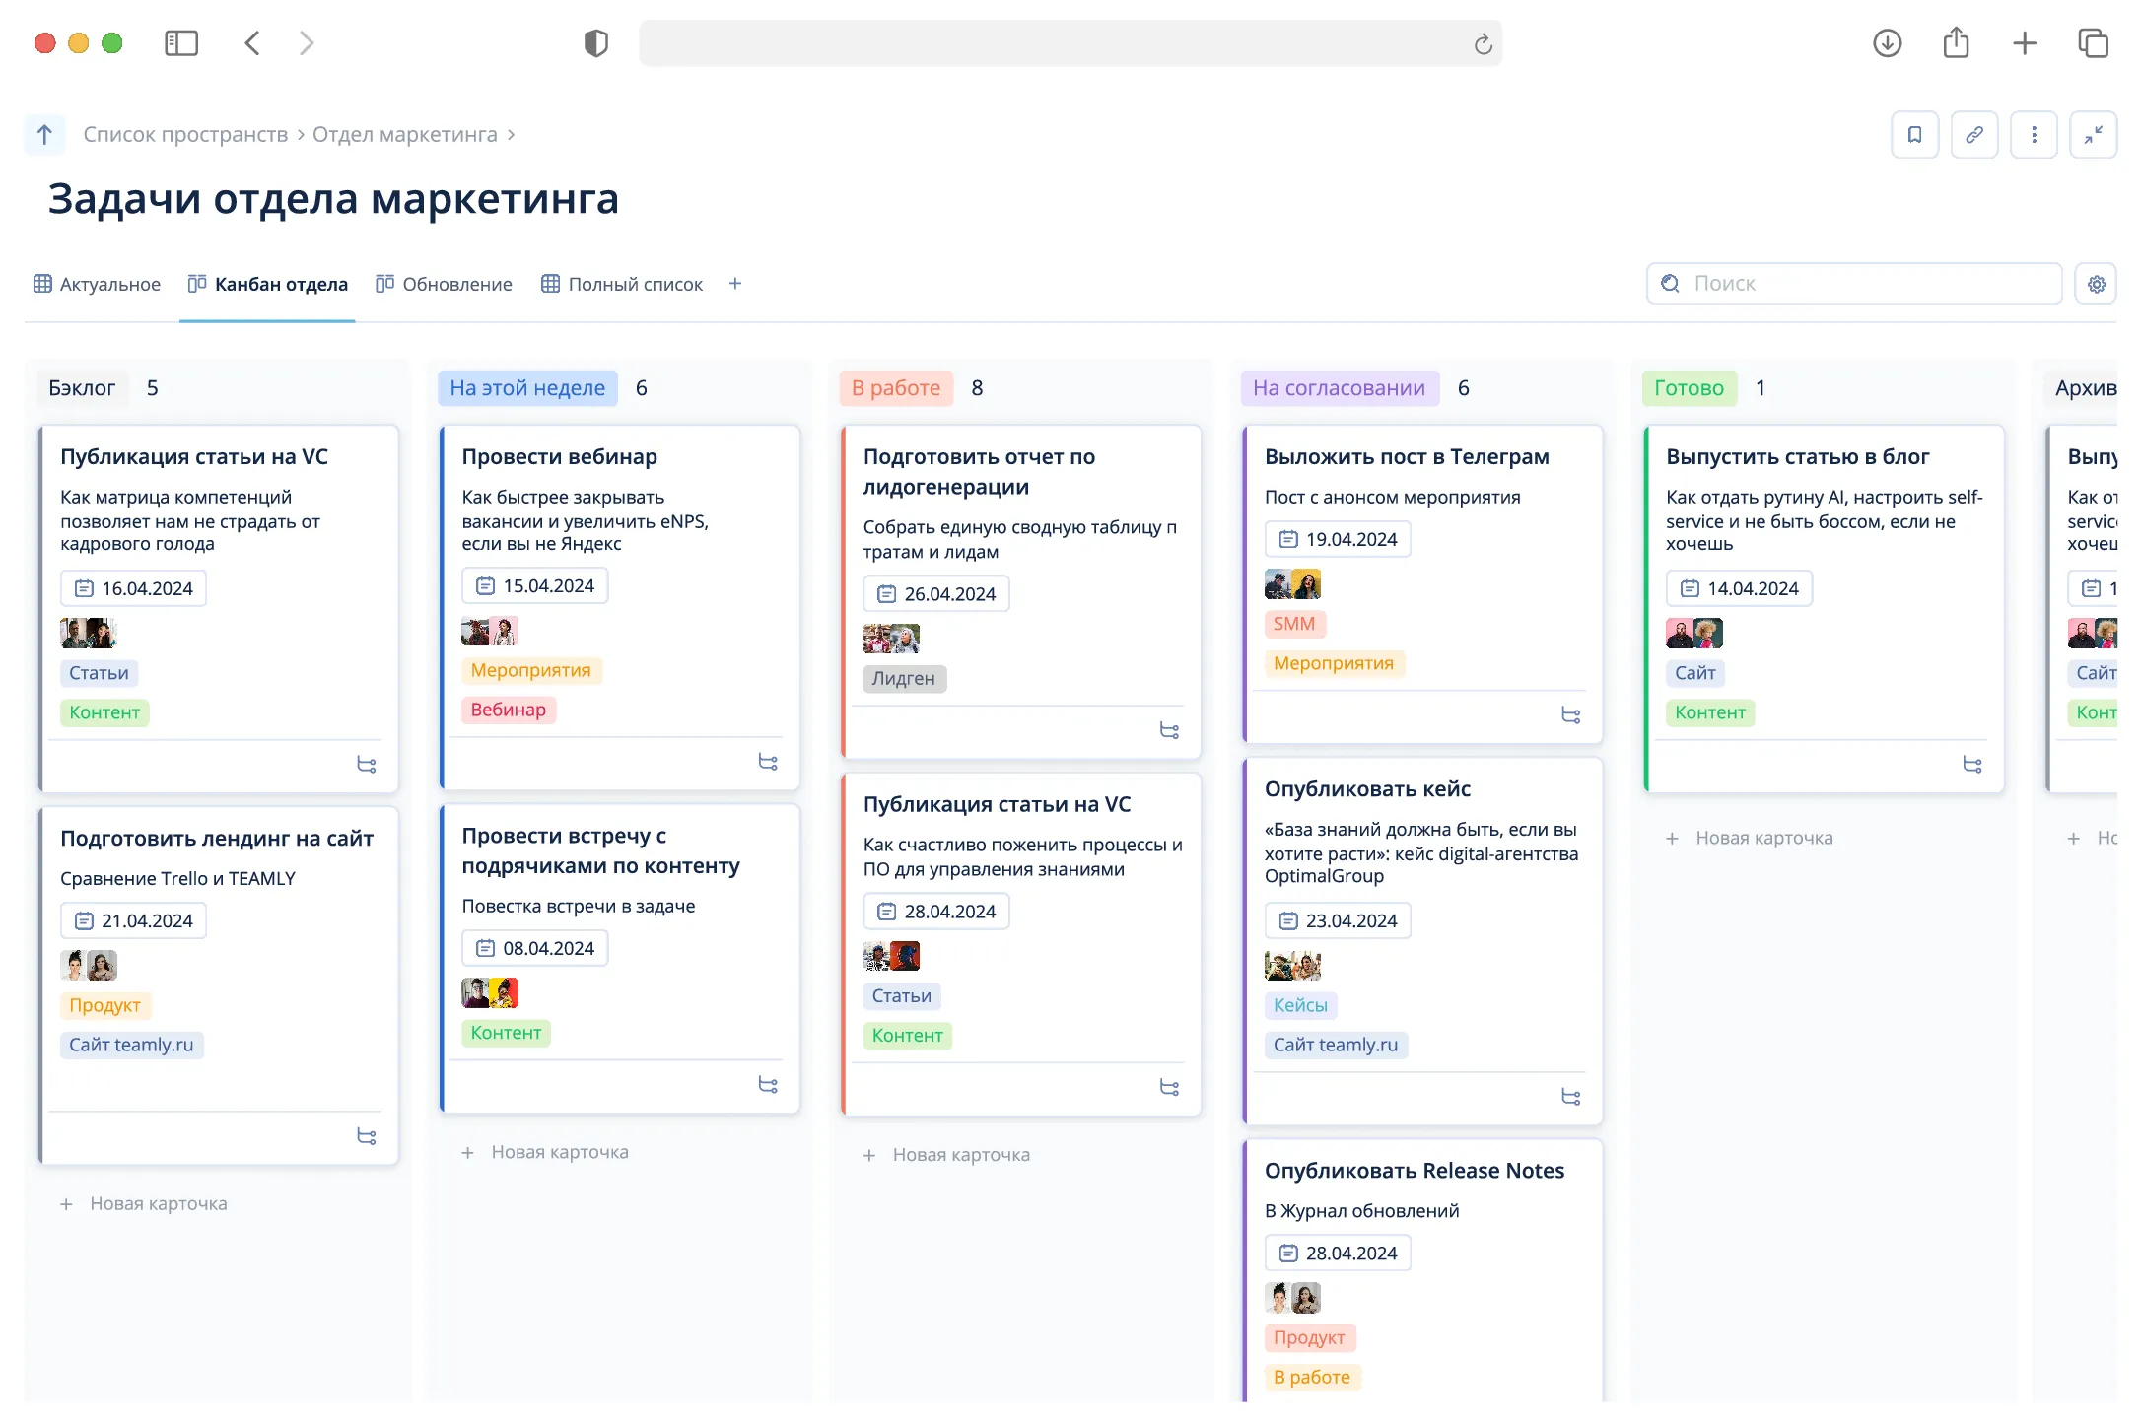Click the На этой неделе column label
This screenshot has width=2141, height=1423.
tap(527, 388)
